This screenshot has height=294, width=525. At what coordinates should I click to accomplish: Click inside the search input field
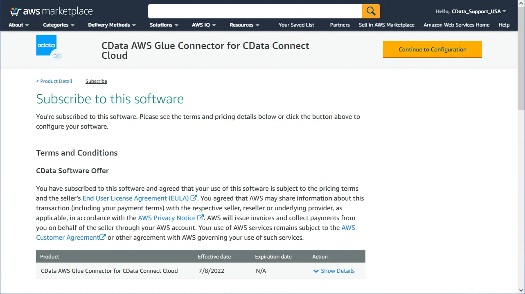coord(254,11)
